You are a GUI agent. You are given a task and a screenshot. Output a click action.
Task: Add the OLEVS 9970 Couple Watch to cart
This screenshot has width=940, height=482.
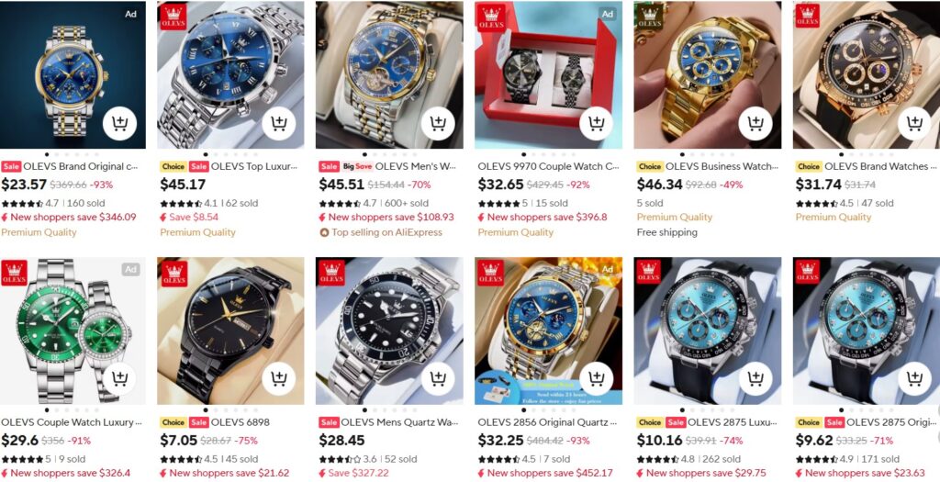[x=597, y=124]
